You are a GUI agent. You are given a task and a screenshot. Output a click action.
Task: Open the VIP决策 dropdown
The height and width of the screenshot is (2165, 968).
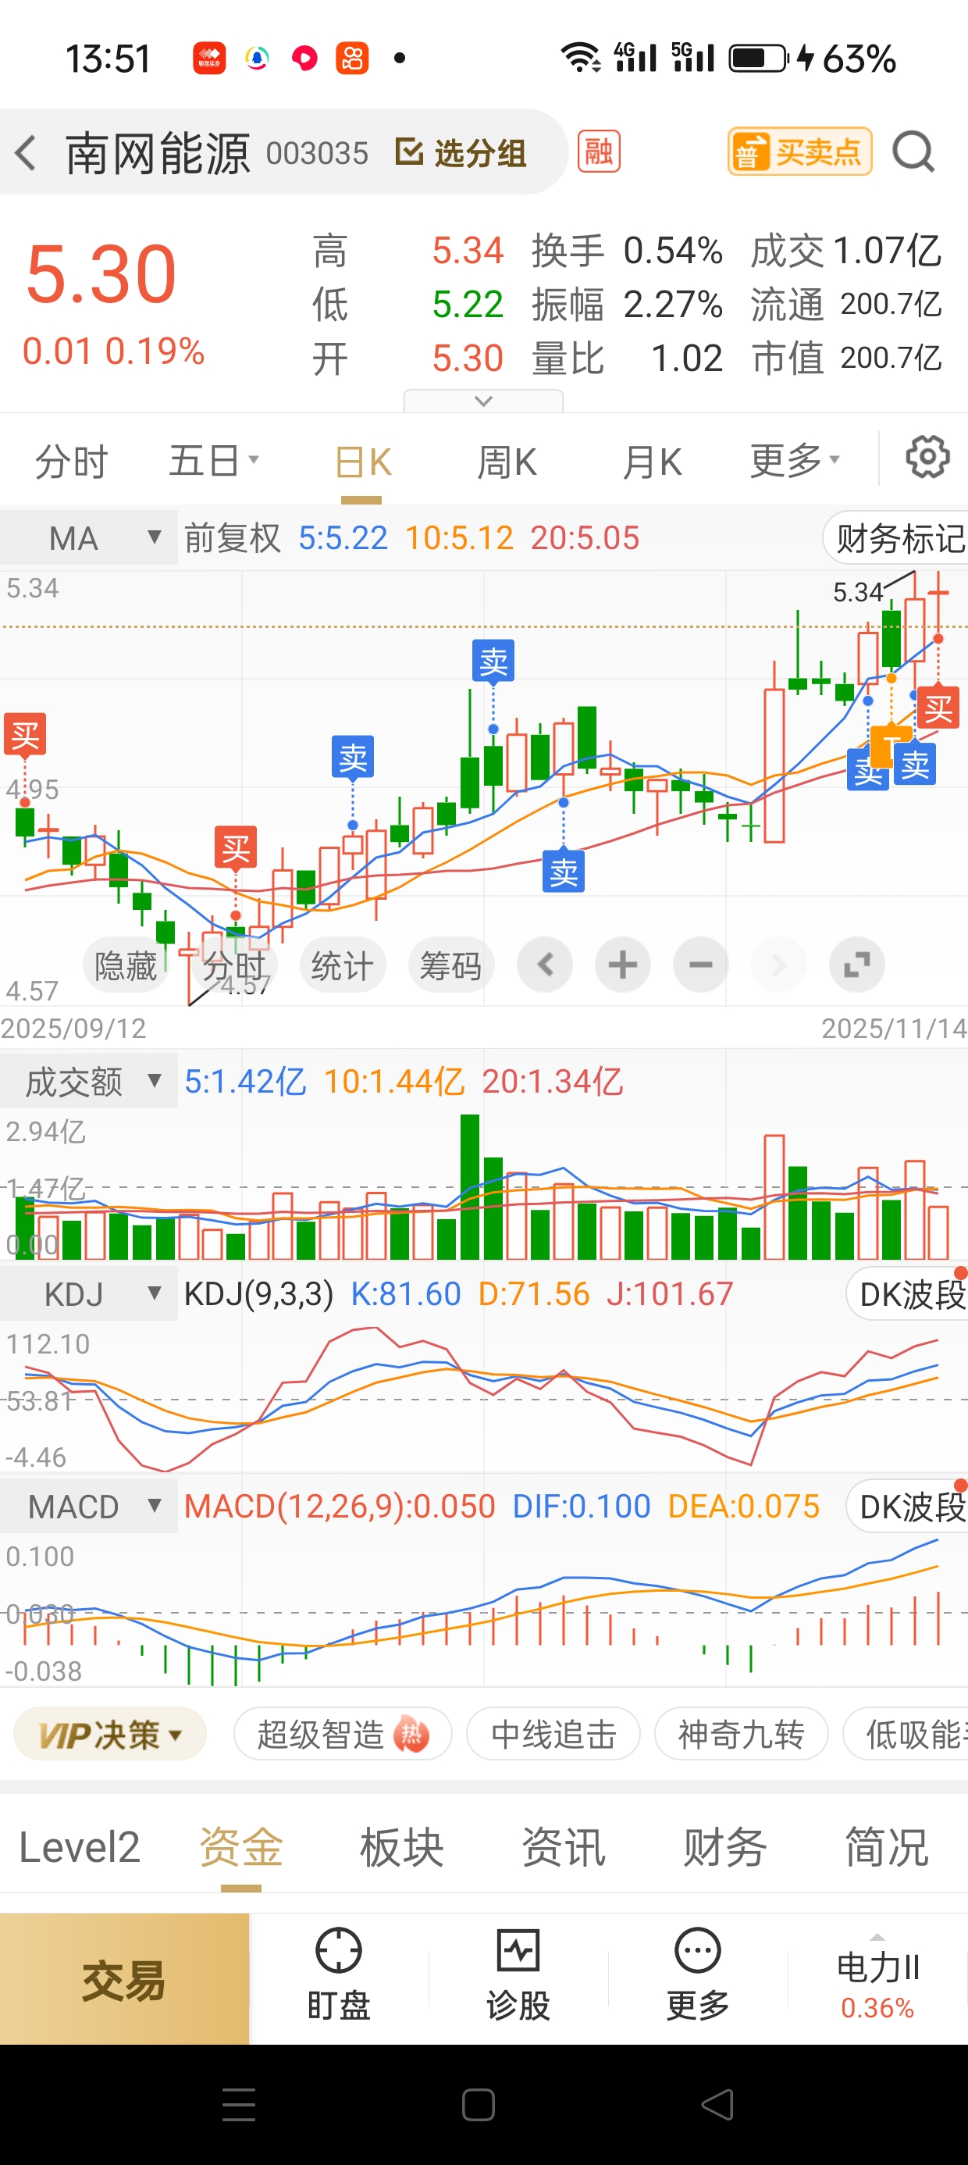(x=110, y=1733)
